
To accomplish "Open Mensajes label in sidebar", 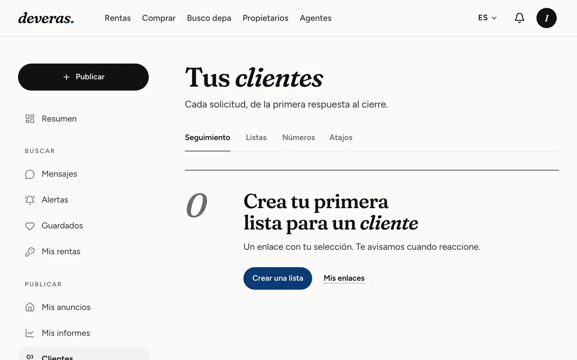I will [60, 174].
